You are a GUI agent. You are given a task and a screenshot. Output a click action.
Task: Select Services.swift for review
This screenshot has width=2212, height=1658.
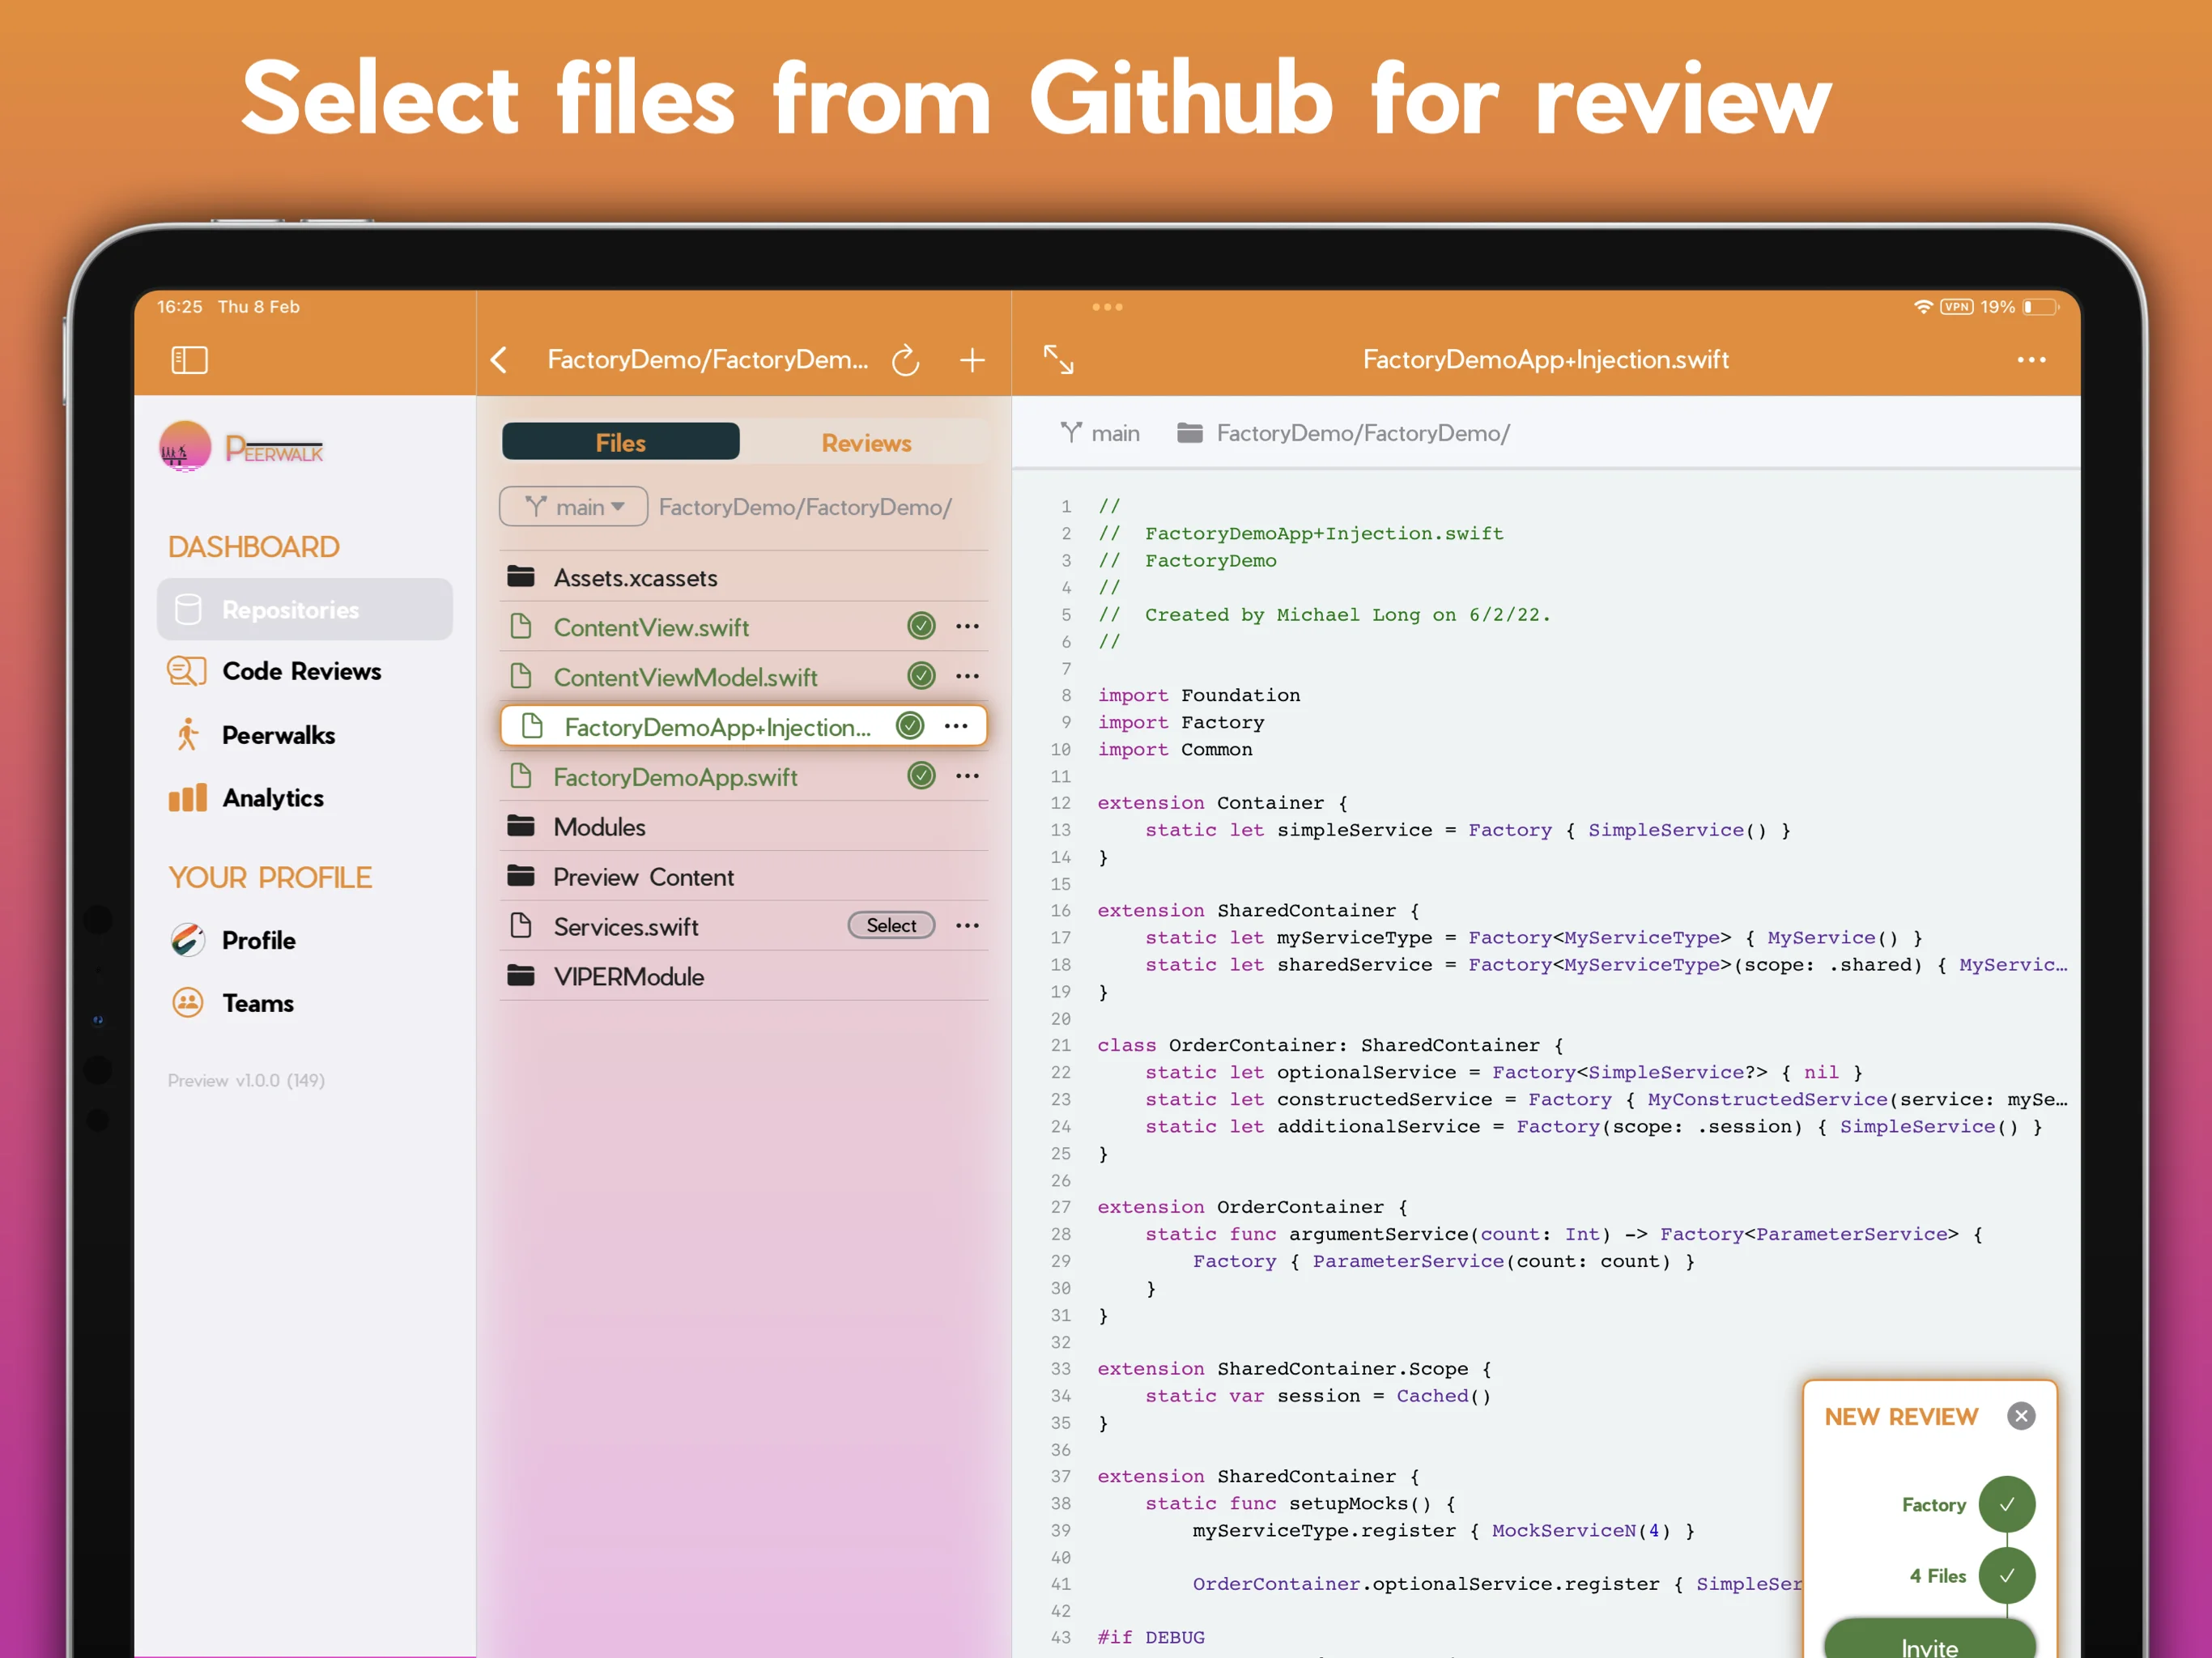891,926
